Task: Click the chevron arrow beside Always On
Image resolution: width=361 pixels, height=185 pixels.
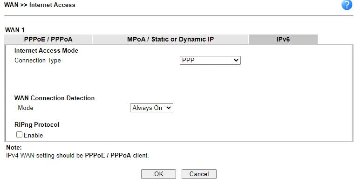Action: [168, 108]
